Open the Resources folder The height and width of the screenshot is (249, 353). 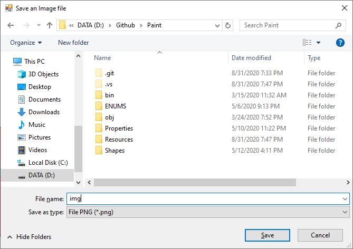pos(114,140)
